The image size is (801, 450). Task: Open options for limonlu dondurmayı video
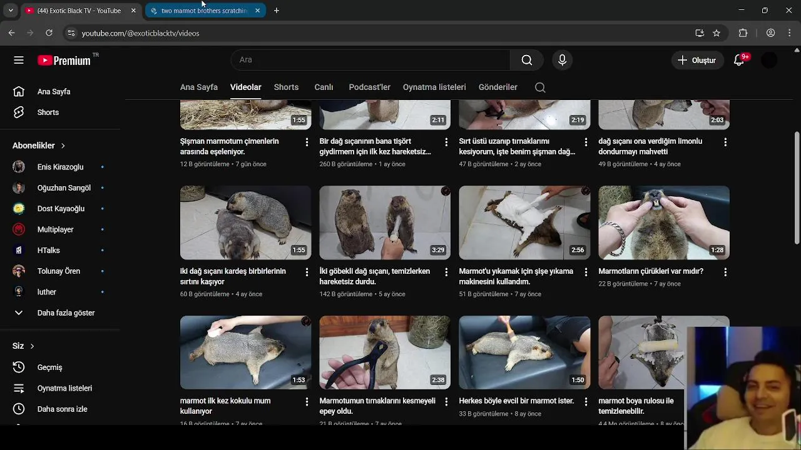[x=725, y=142]
